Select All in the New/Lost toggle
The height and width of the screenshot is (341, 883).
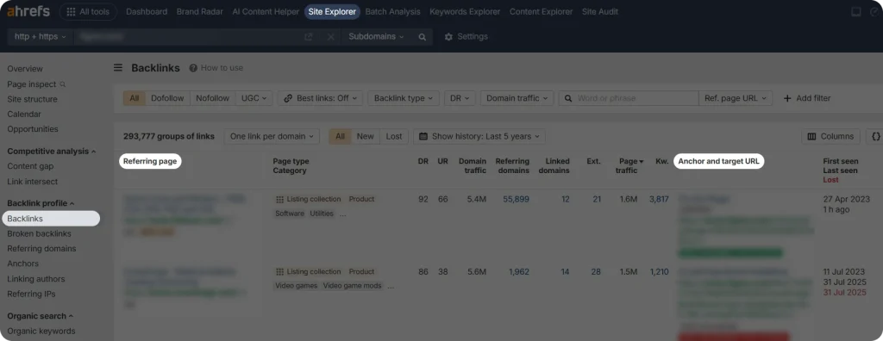pos(340,136)
